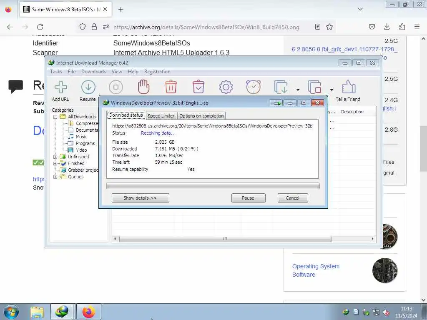Toggle Firefox reader view icon
This screenshot has width=427, height=320.
[317, 27]
